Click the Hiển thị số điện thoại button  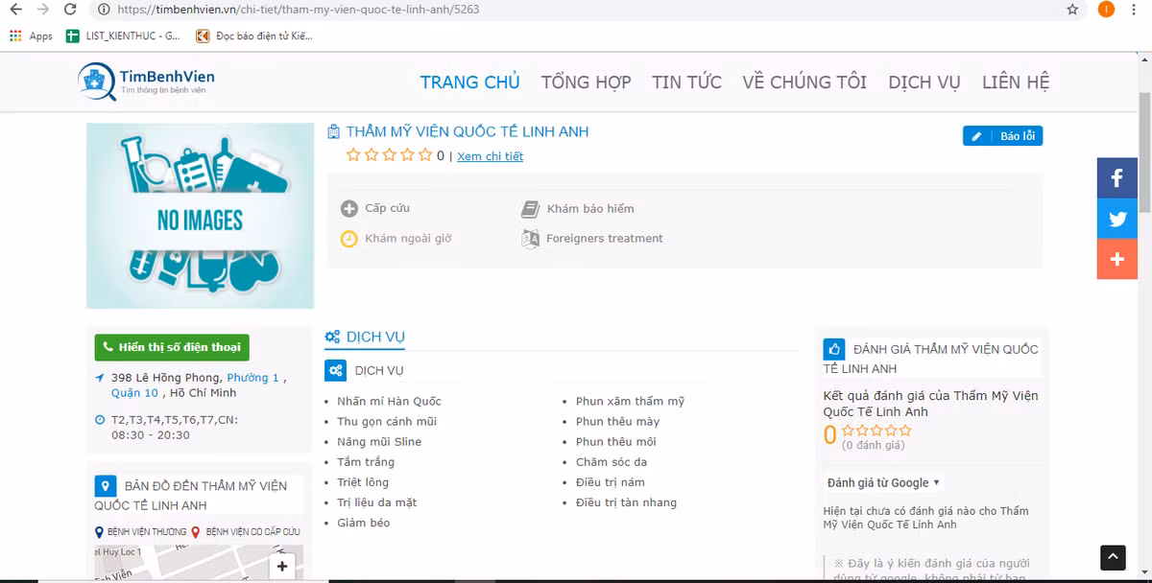click(x=171, y=347)
